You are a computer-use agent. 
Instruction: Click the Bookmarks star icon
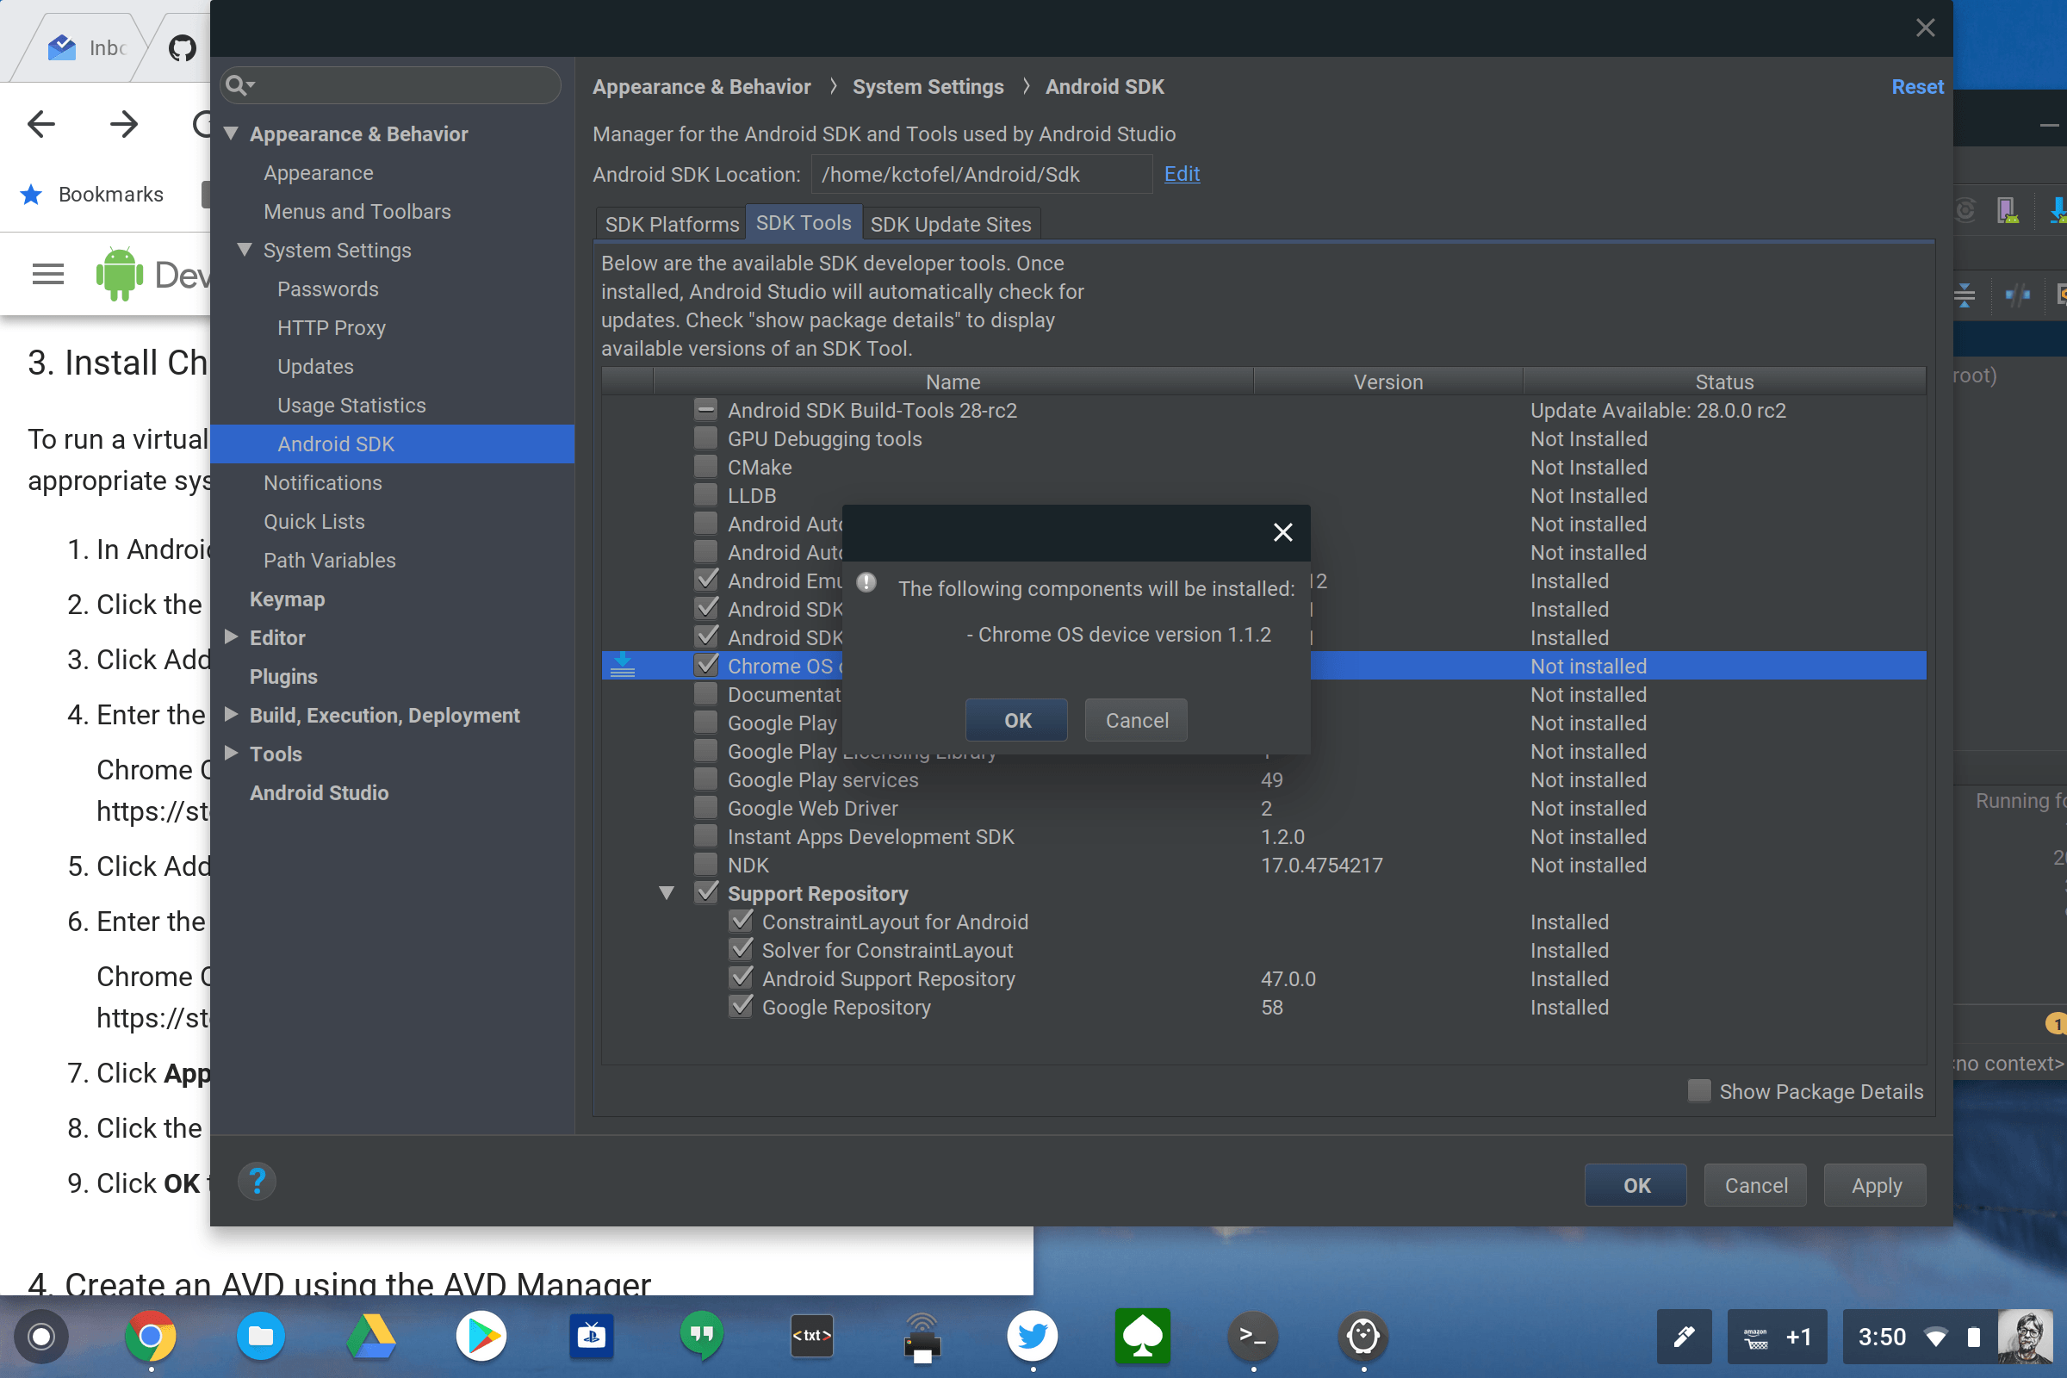pyautogui.click(x=32, y=195)
